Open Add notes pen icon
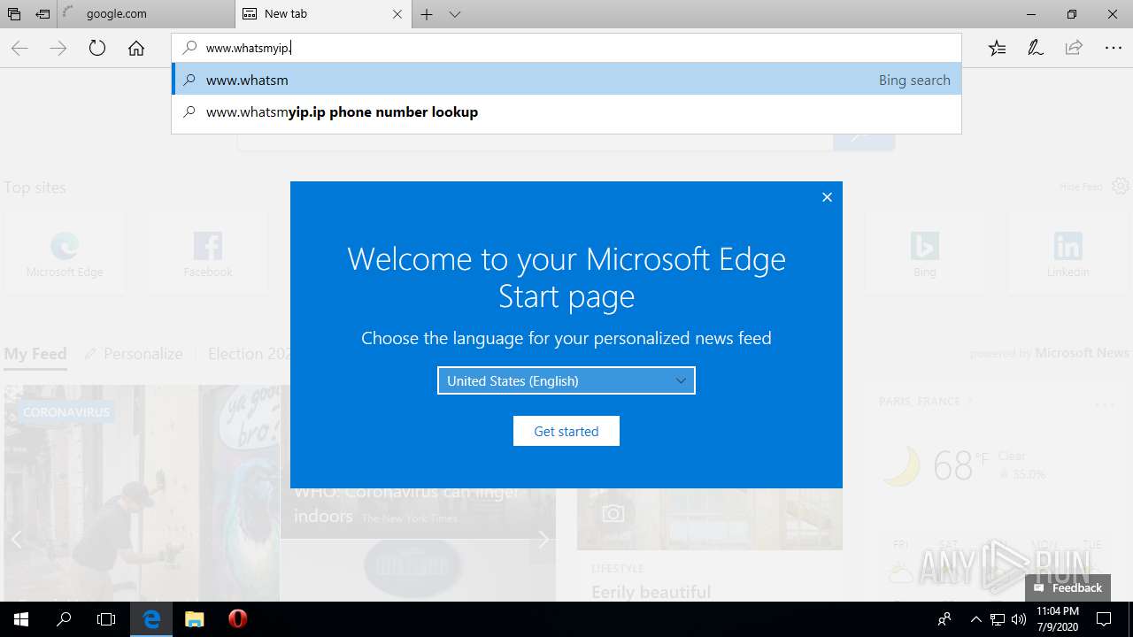Image resolution: width=1133 pixels, height=637 pixels. 1036,48
